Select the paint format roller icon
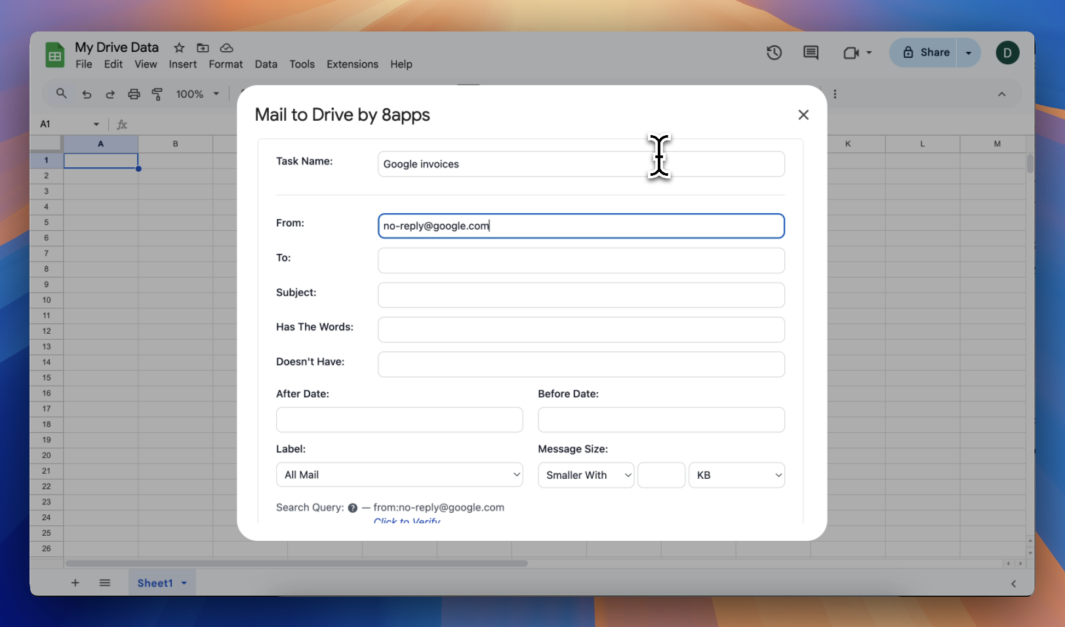 (157, 94)
